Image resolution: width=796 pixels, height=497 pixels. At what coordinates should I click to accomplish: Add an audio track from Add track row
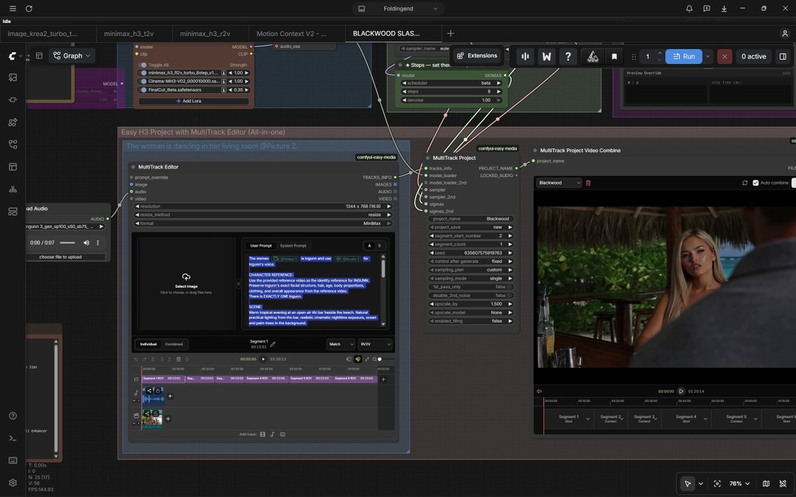[273, 435]
